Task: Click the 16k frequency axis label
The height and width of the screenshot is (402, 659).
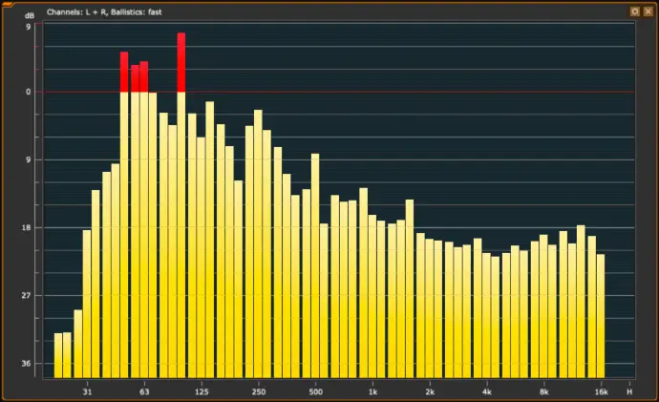Action: [601, 391]
